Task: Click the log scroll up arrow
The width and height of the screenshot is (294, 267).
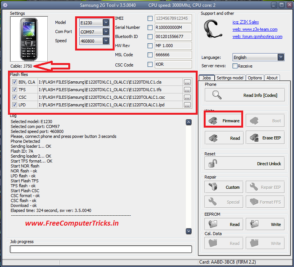Action: click(x=189, y=122)
